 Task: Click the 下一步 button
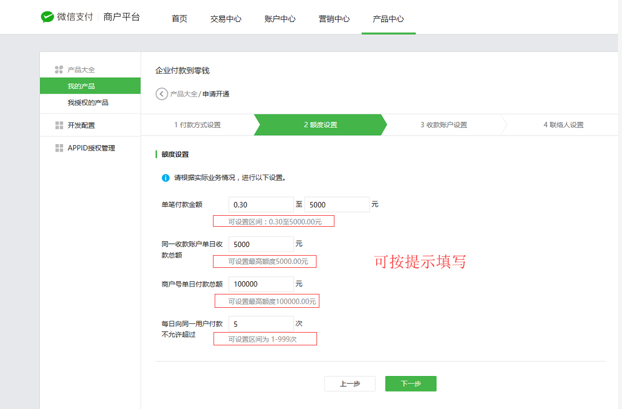click(x=410, y=384)
